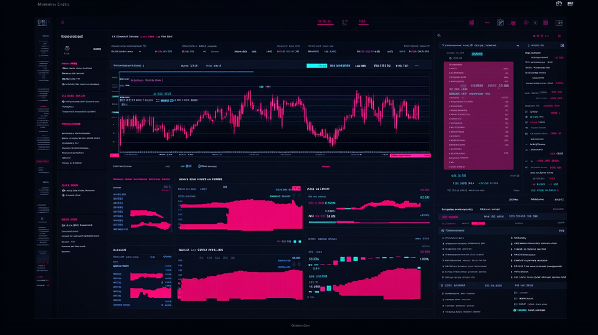
Task: Switch to the second pink underlined top tab
Action: [362, 22]
